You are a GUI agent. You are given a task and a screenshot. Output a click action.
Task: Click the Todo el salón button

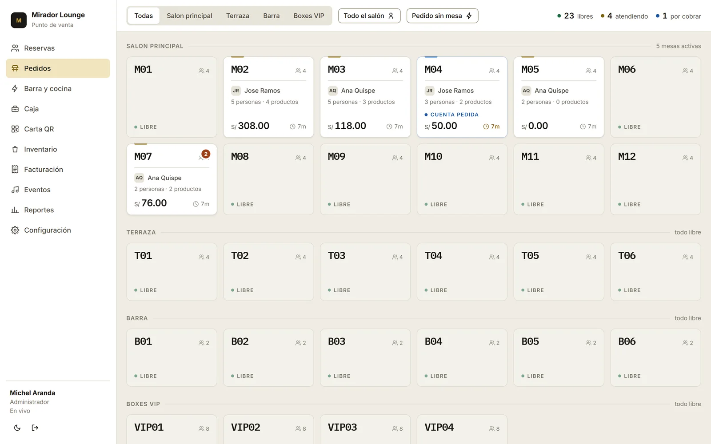pos(369,16)
